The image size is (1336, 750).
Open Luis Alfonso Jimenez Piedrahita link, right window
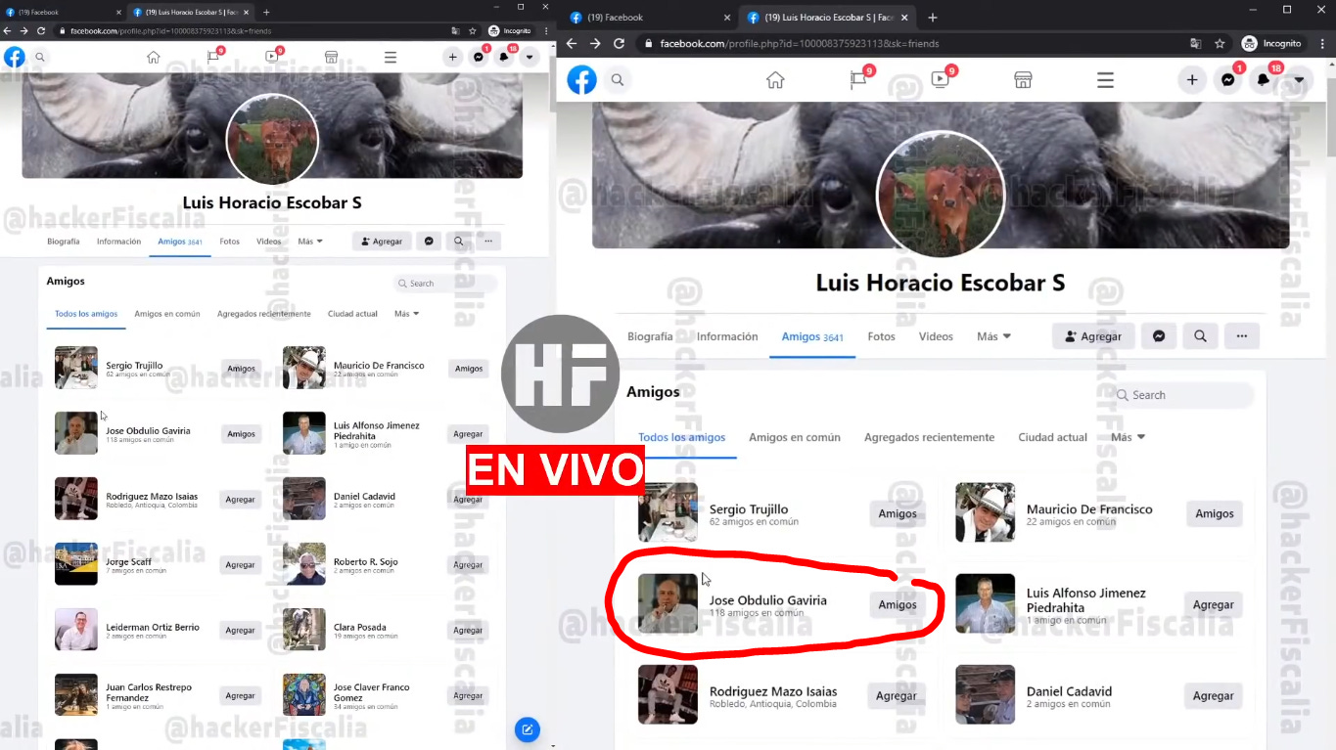pos(1085,599)
